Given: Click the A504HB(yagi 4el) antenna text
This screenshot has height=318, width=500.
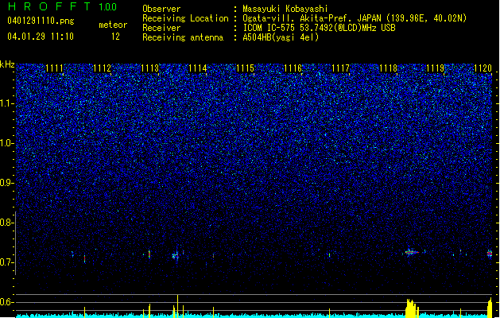Looking at the screenshot, I should [x=281, y=37].
